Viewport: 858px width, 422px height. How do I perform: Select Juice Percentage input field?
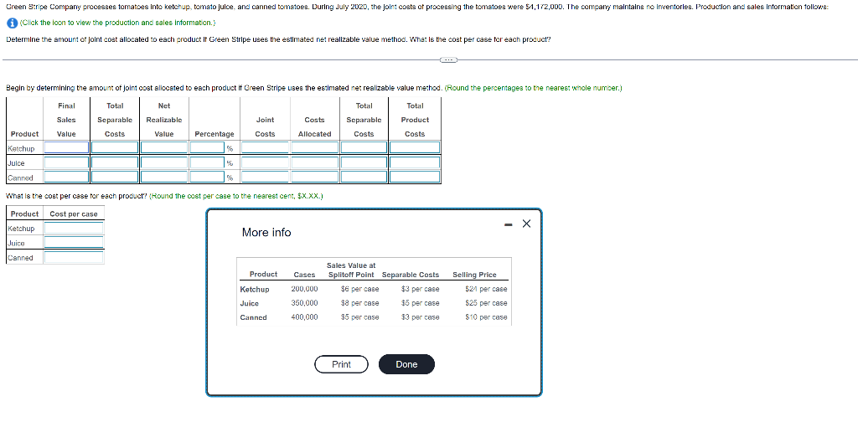coord(208,162)
